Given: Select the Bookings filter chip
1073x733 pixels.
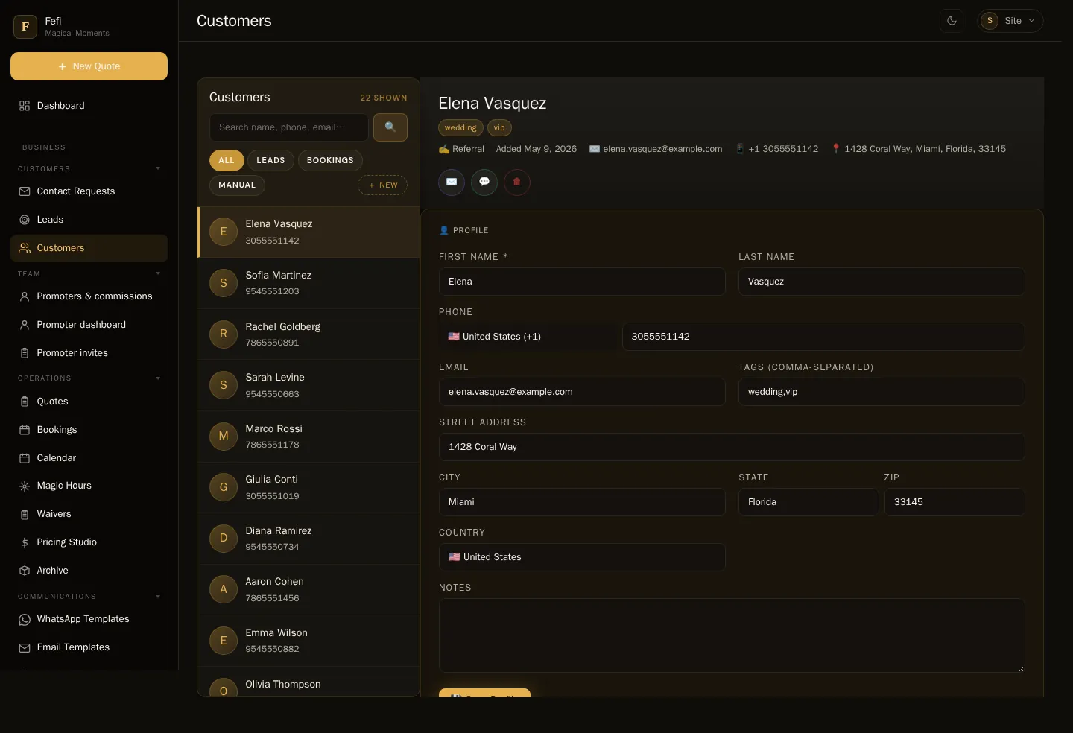Looking at the screenshot, I should 330,160.
